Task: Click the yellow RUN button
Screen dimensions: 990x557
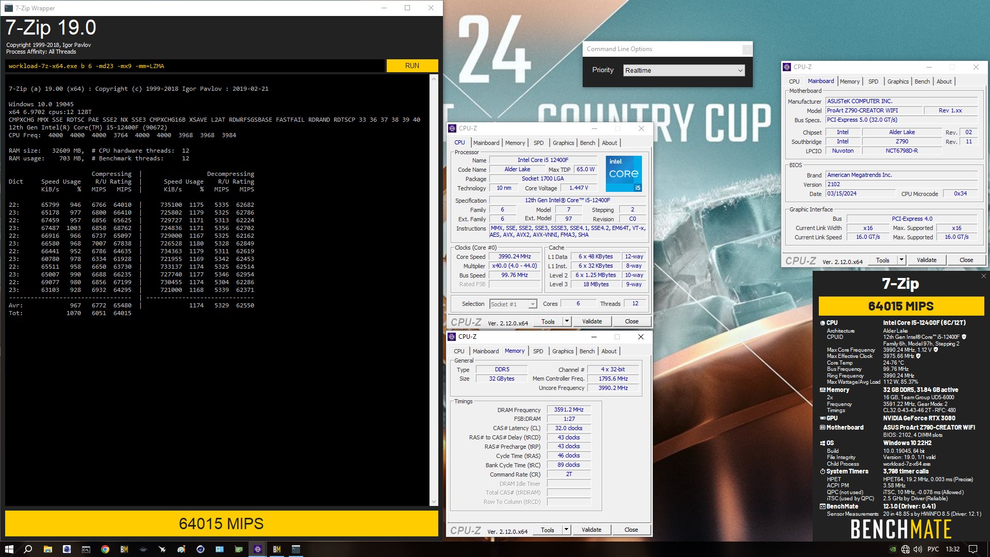Action: [x=412, y=65]
